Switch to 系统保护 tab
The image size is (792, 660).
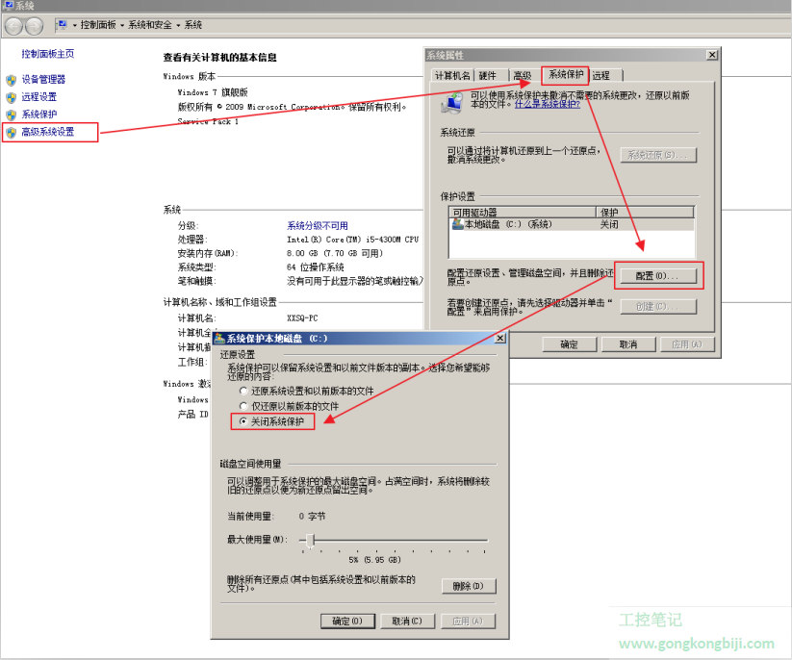(x=566, y=75)
